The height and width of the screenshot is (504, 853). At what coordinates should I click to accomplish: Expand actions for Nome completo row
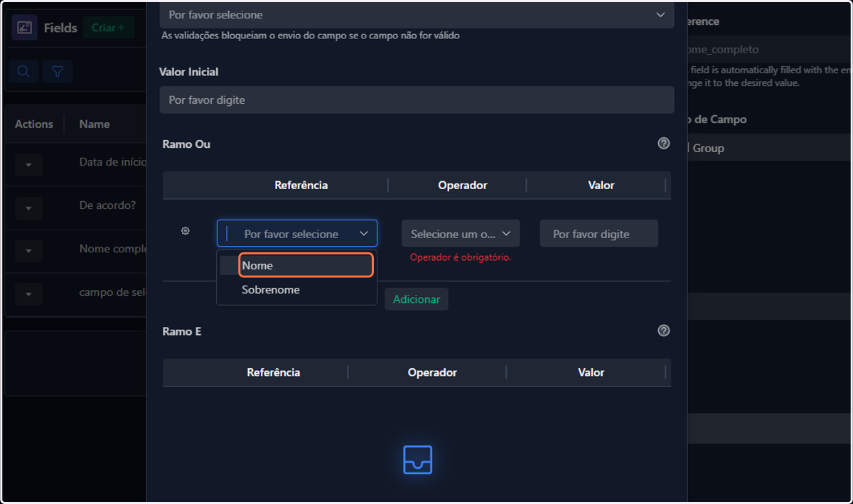click(28, 251)
